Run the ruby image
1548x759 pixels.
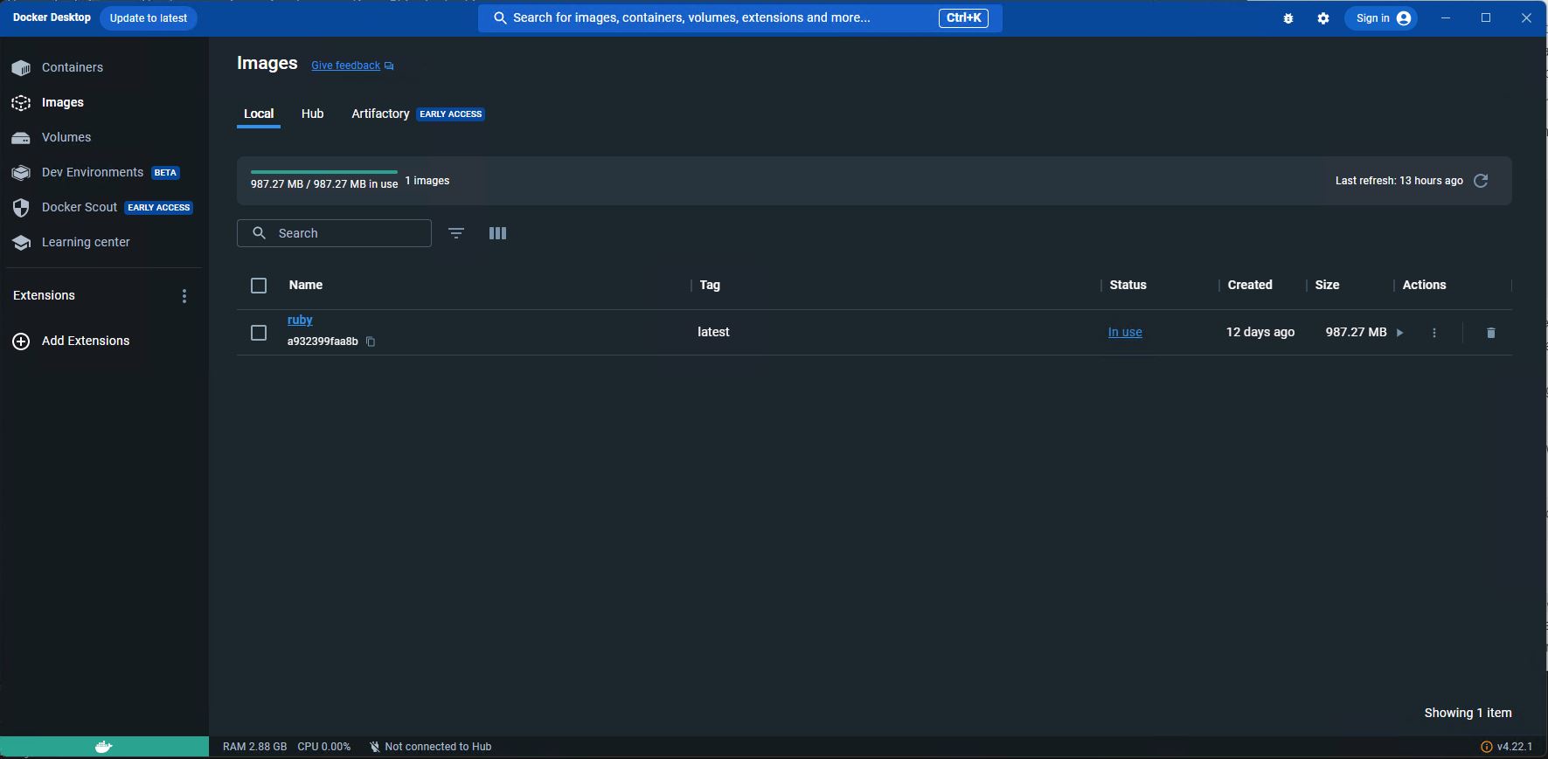pos(1399,333)
